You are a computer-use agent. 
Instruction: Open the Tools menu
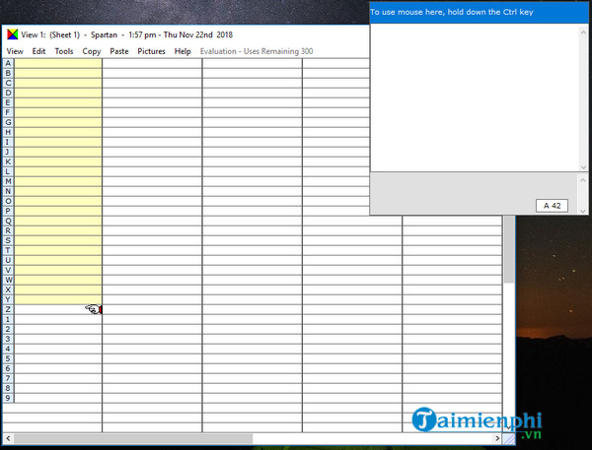(64, 51)
